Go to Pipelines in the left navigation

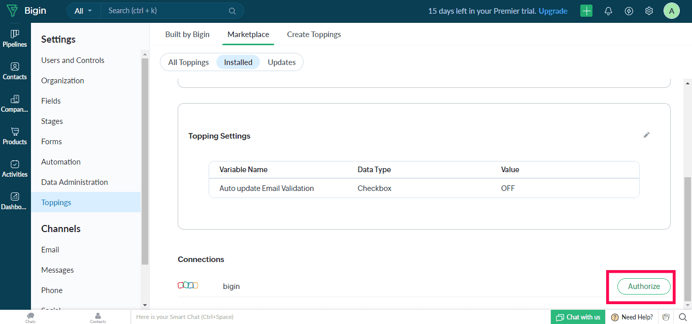(x=15, y=38)
